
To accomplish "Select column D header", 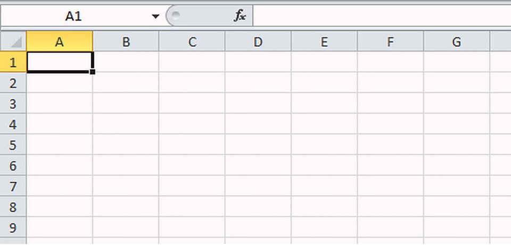I will click(258, 41).
